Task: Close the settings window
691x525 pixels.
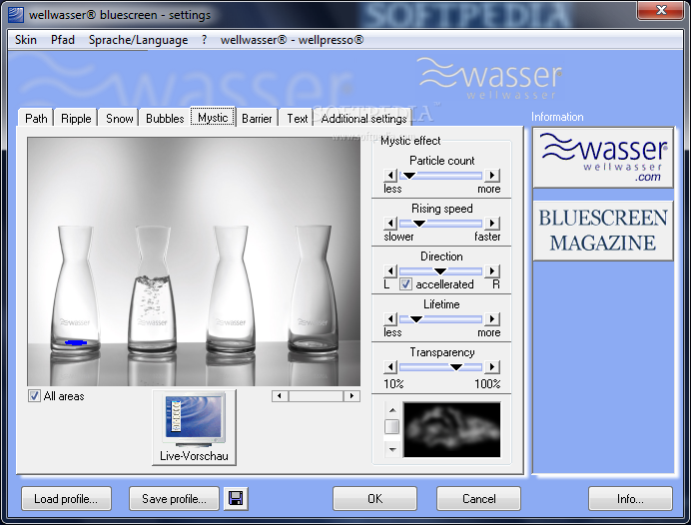Action: [x=661, y=10]
